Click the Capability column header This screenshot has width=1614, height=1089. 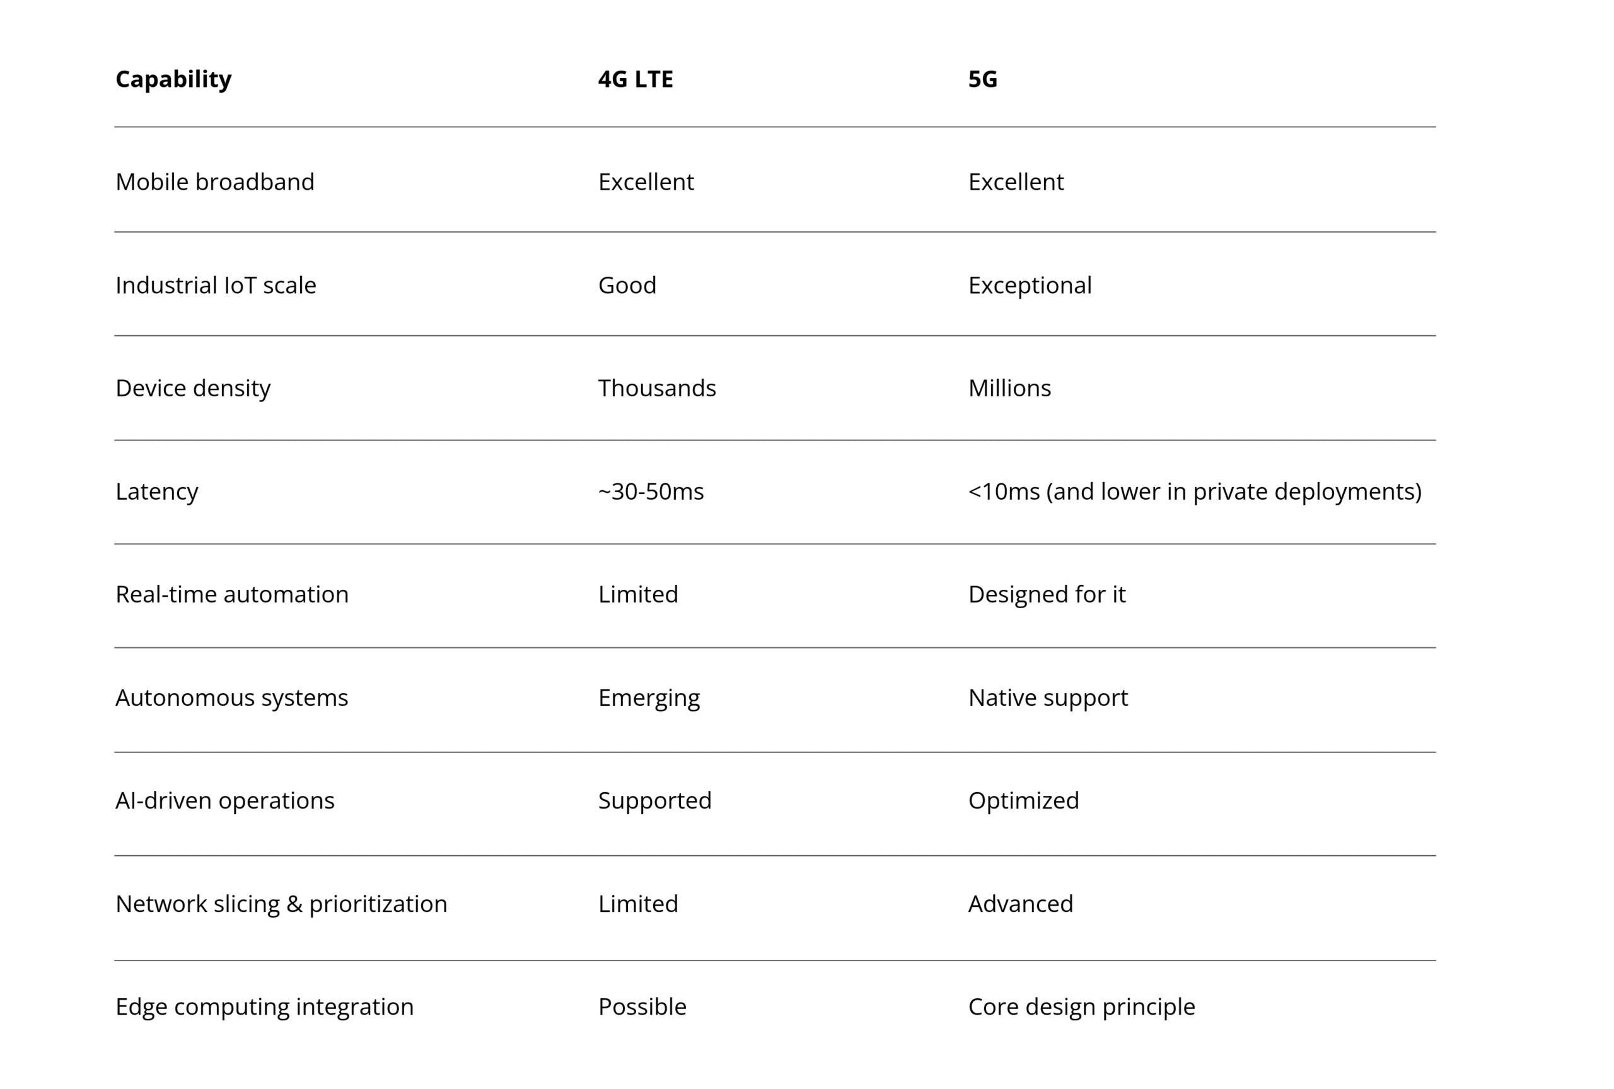[173, 80]
